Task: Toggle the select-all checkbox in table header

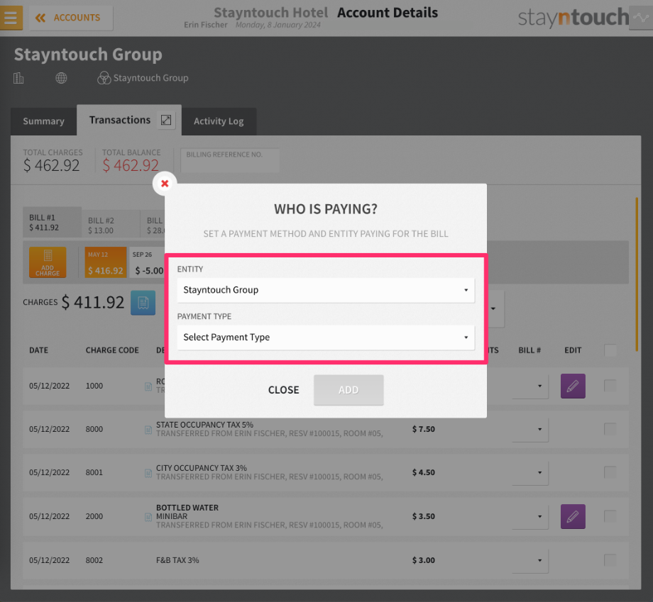Action: [x=610, y=350]
